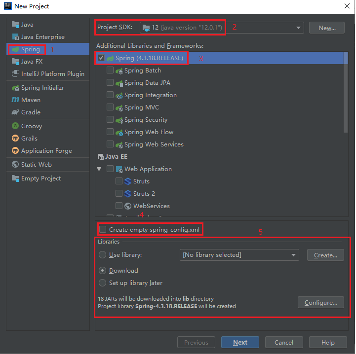Click the IntelliJ Platform Plugin icon

pos(15,73)
